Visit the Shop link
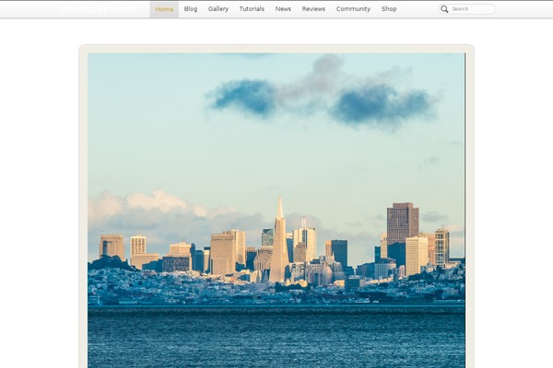 click(x=389, y=9)
